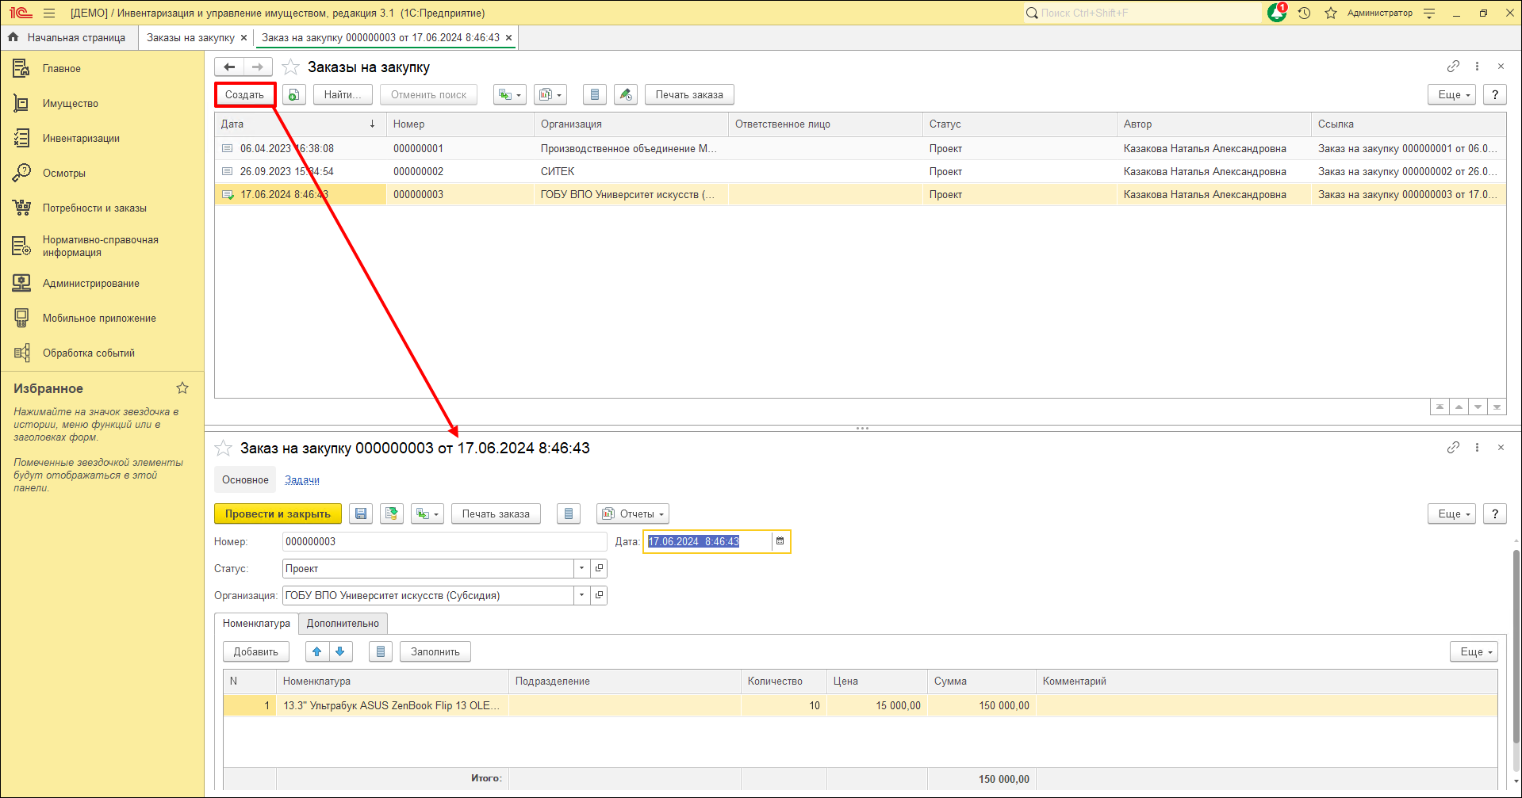Click the Добавить button

tap(255, 651)
